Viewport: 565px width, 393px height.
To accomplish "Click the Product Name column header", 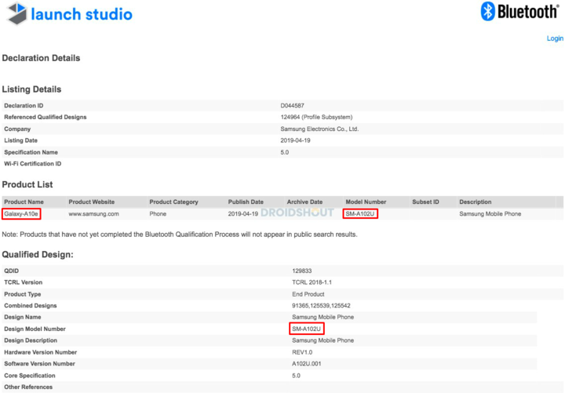I will 24,202.
